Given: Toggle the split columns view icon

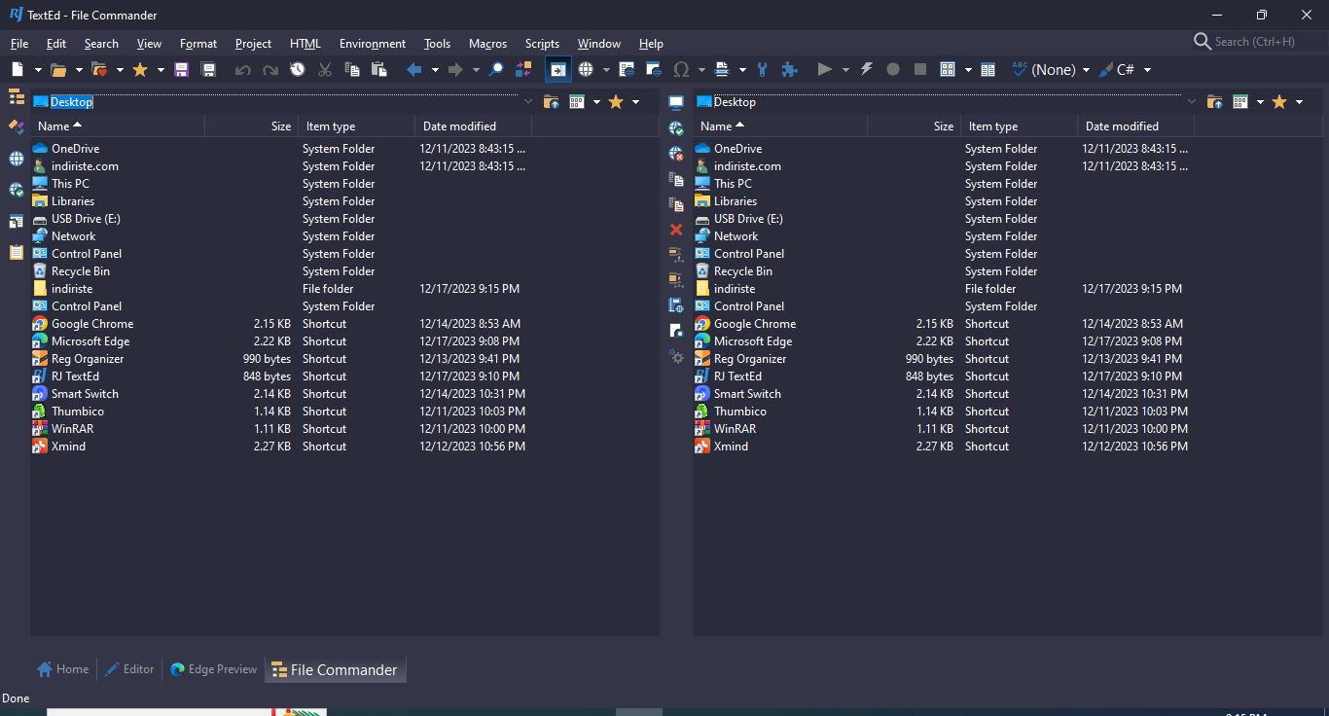Looking at the screenshot, I should (x=988, y=70).
